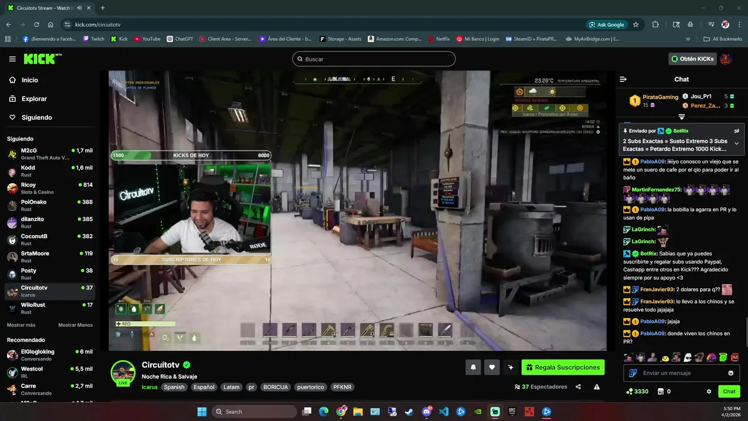Open the Twitch bookmark

tap(93, 39)
